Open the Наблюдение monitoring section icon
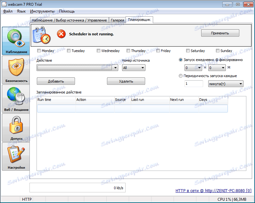 16,41
